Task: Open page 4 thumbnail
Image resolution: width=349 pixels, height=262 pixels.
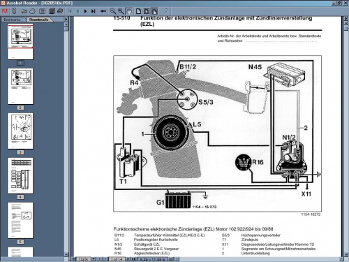Action: 20,175
